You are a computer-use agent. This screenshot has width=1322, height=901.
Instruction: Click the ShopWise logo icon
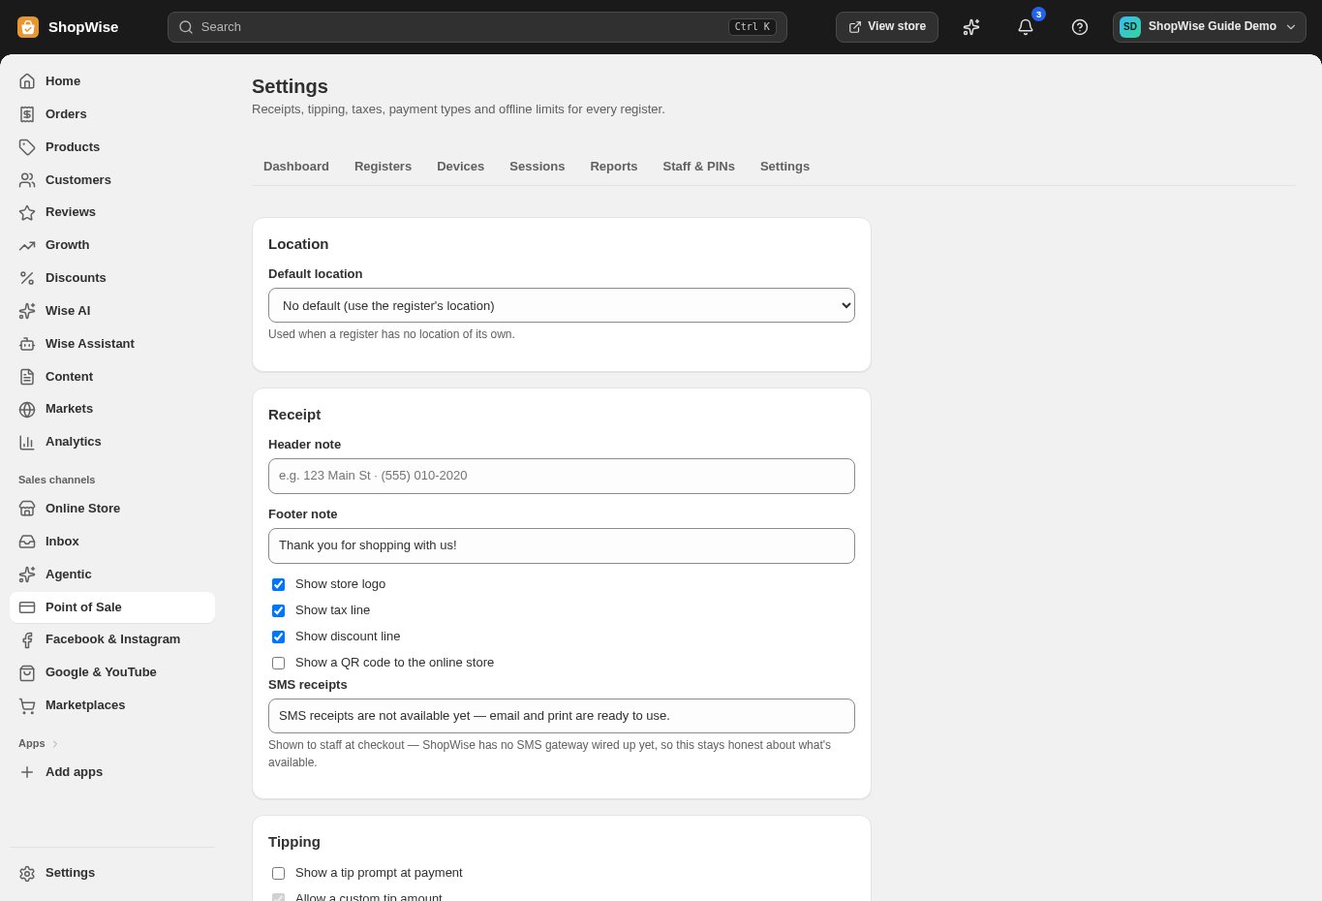28,27
